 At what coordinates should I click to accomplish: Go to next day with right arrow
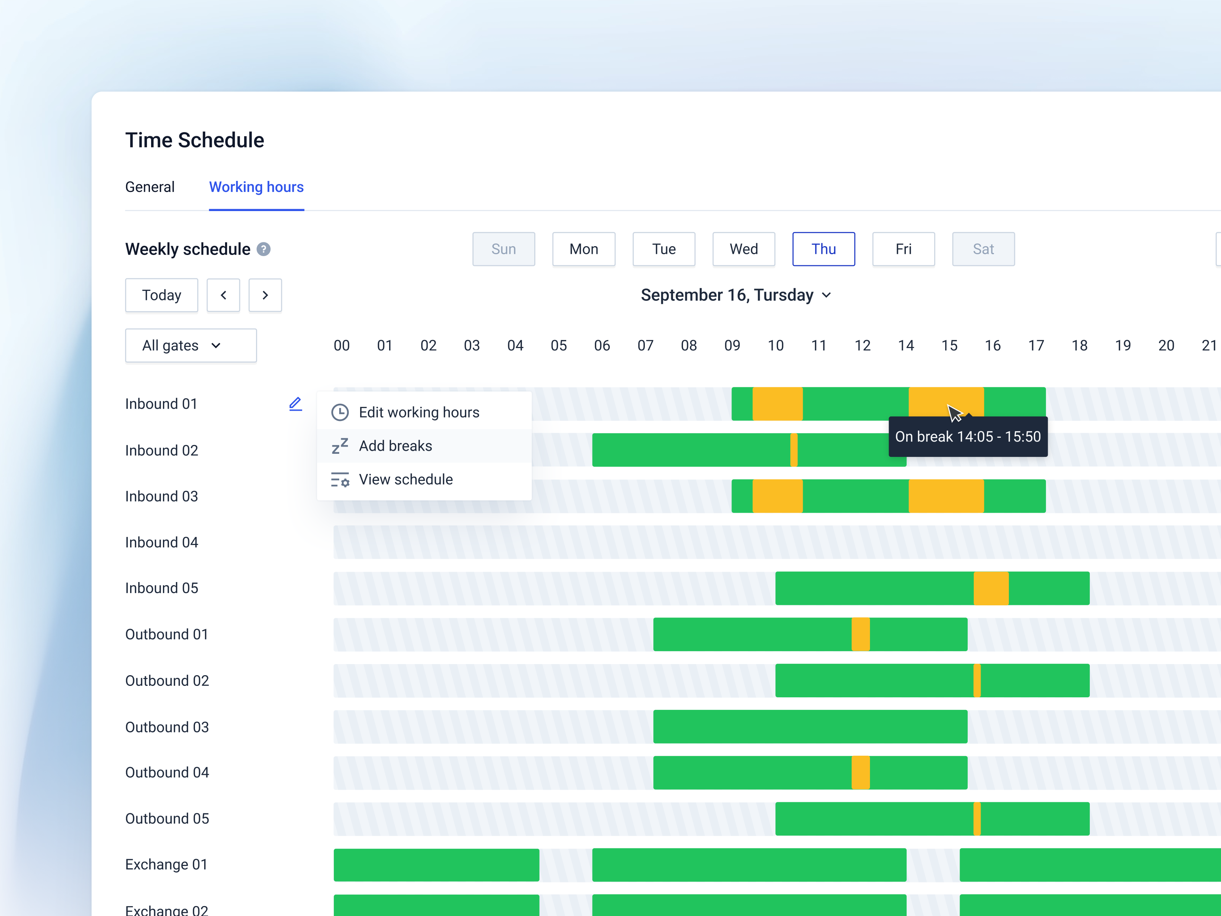[265, 295]
